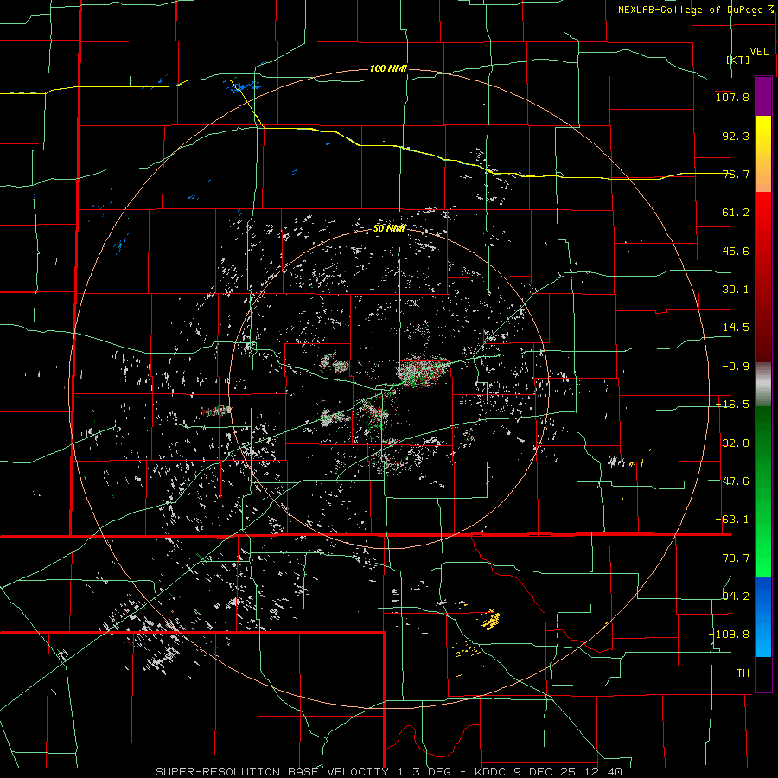Click the 61.2 velocity scale value
The image size is (778, 778).
(x=736, y=213)
